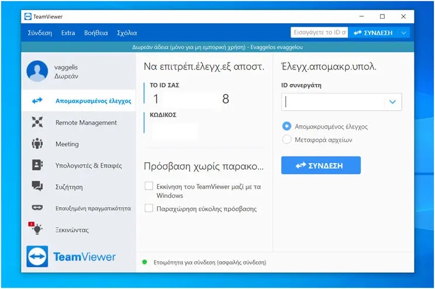The height and width of the screenshot is (289, 435).
Task: Click the TeamViewer title bar app icon
Action: pyautogui.click(x=27, y=16)
